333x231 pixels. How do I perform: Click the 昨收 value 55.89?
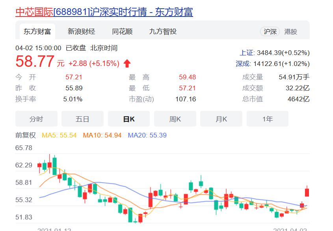pyautogui.click(x=74, y=88)
